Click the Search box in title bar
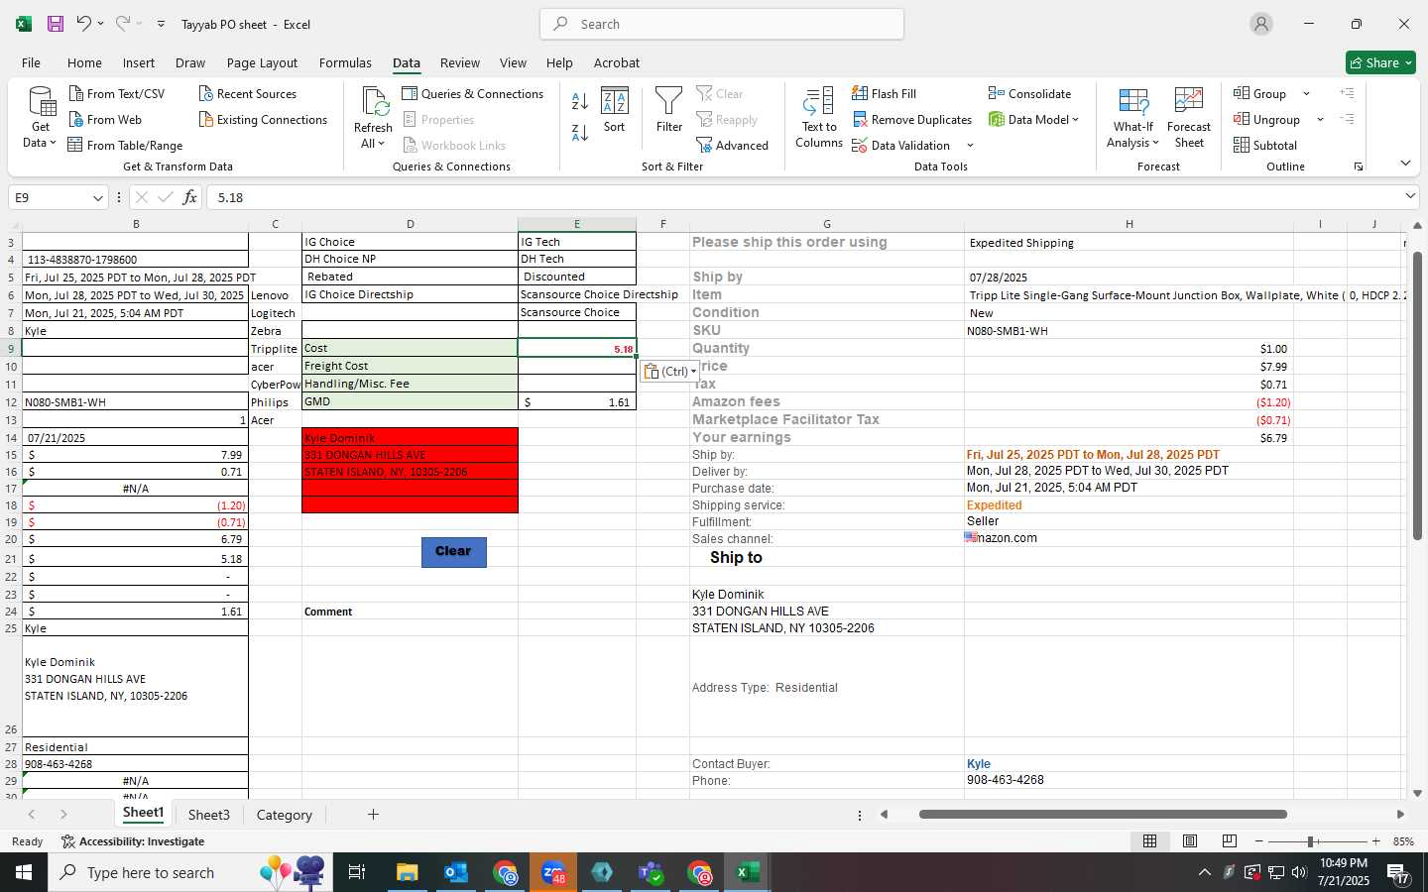The height and width of the screenshot is (892, 1428). (x=722, y=24)
